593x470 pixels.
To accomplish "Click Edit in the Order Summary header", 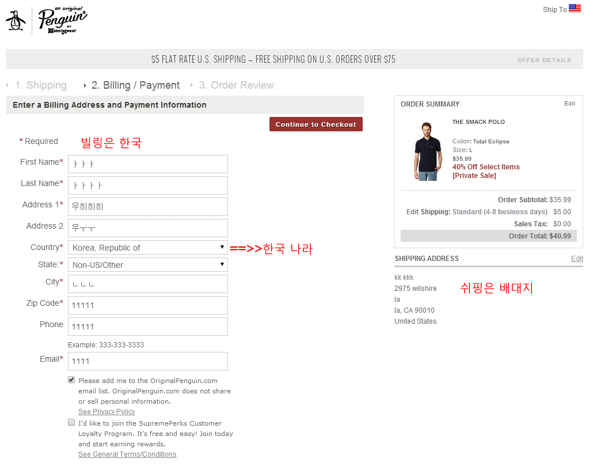I will (x=569, y=103).
